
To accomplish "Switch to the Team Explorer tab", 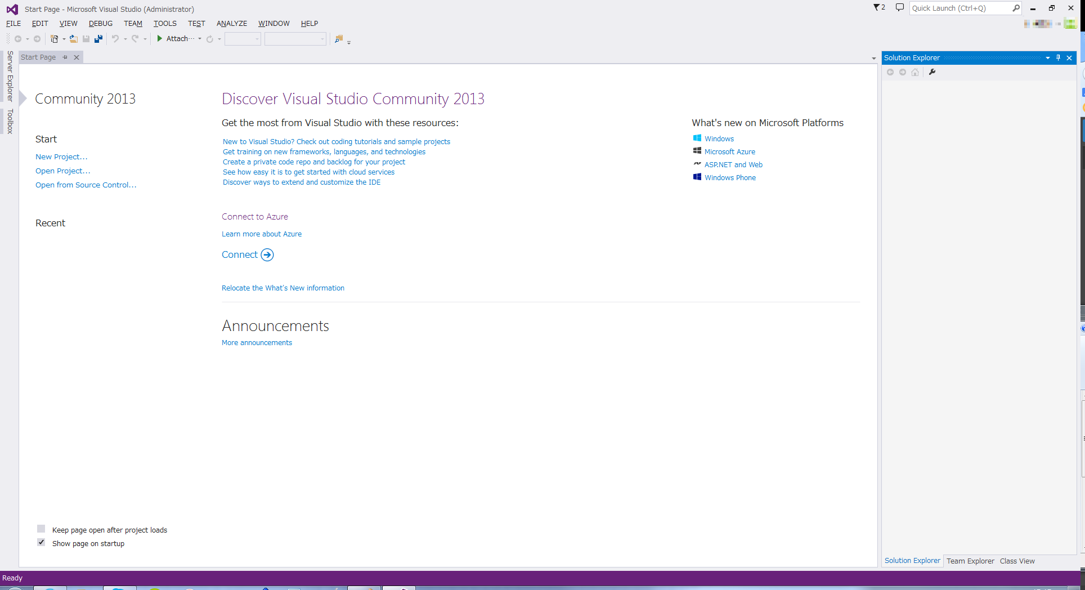I will [x=970, y=561].
